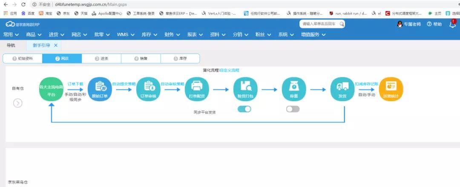Screen dimensions: 460x187
Task: Click the 自定义流程 link
Action: (230, 70)
